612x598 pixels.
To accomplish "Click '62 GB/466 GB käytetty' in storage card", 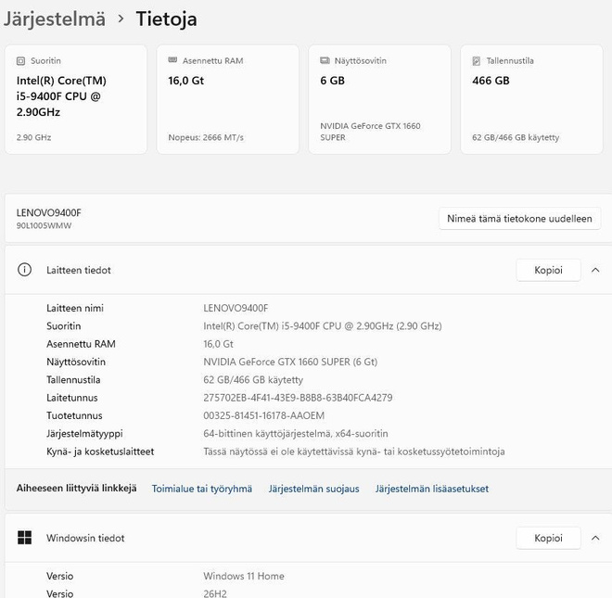I will [x=516, y=137].
